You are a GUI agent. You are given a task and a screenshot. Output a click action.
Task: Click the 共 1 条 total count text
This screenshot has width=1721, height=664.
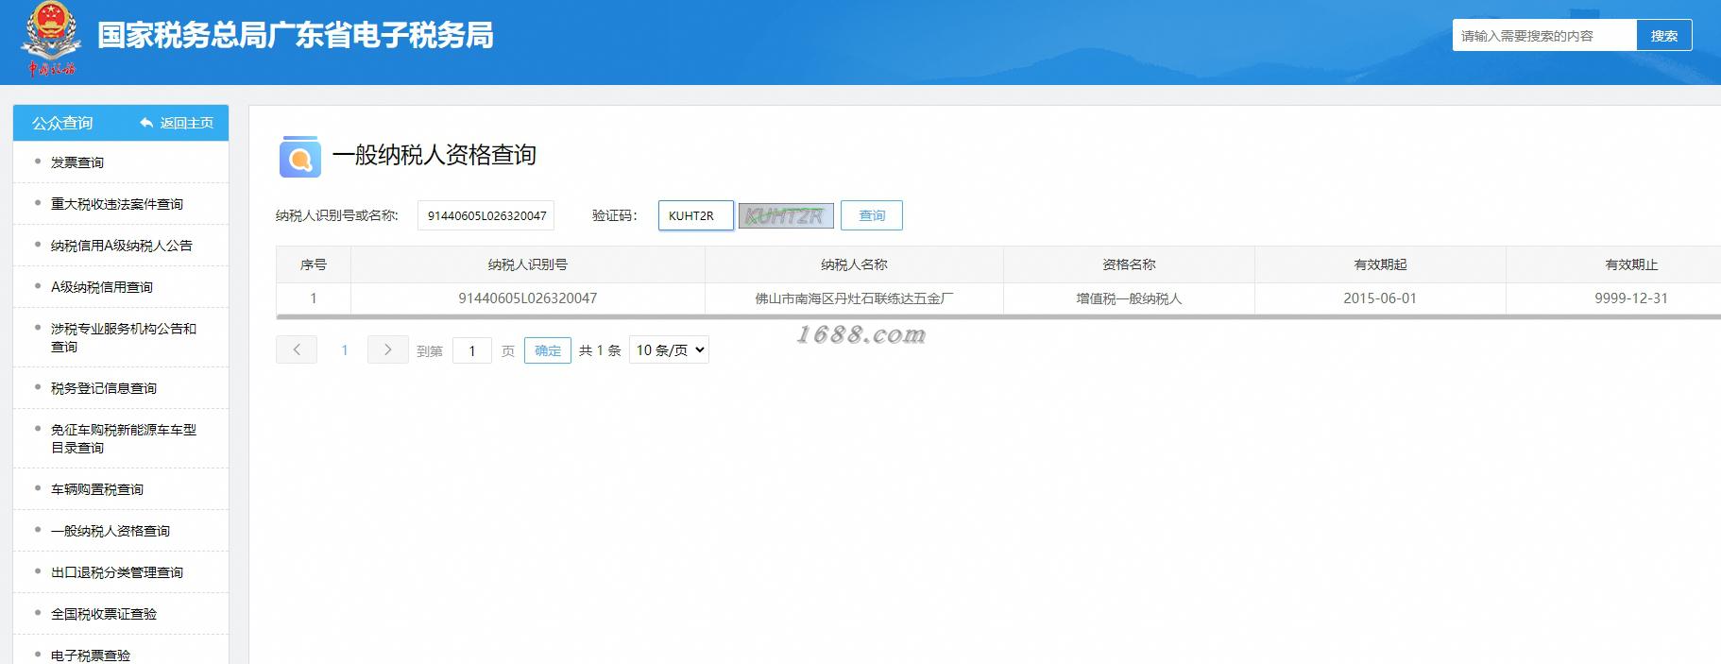pos(600,350)
